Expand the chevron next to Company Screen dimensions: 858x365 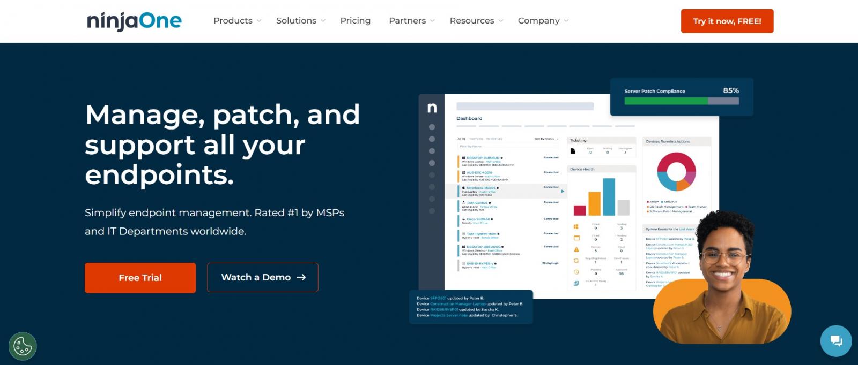click(x=566, y=21)
